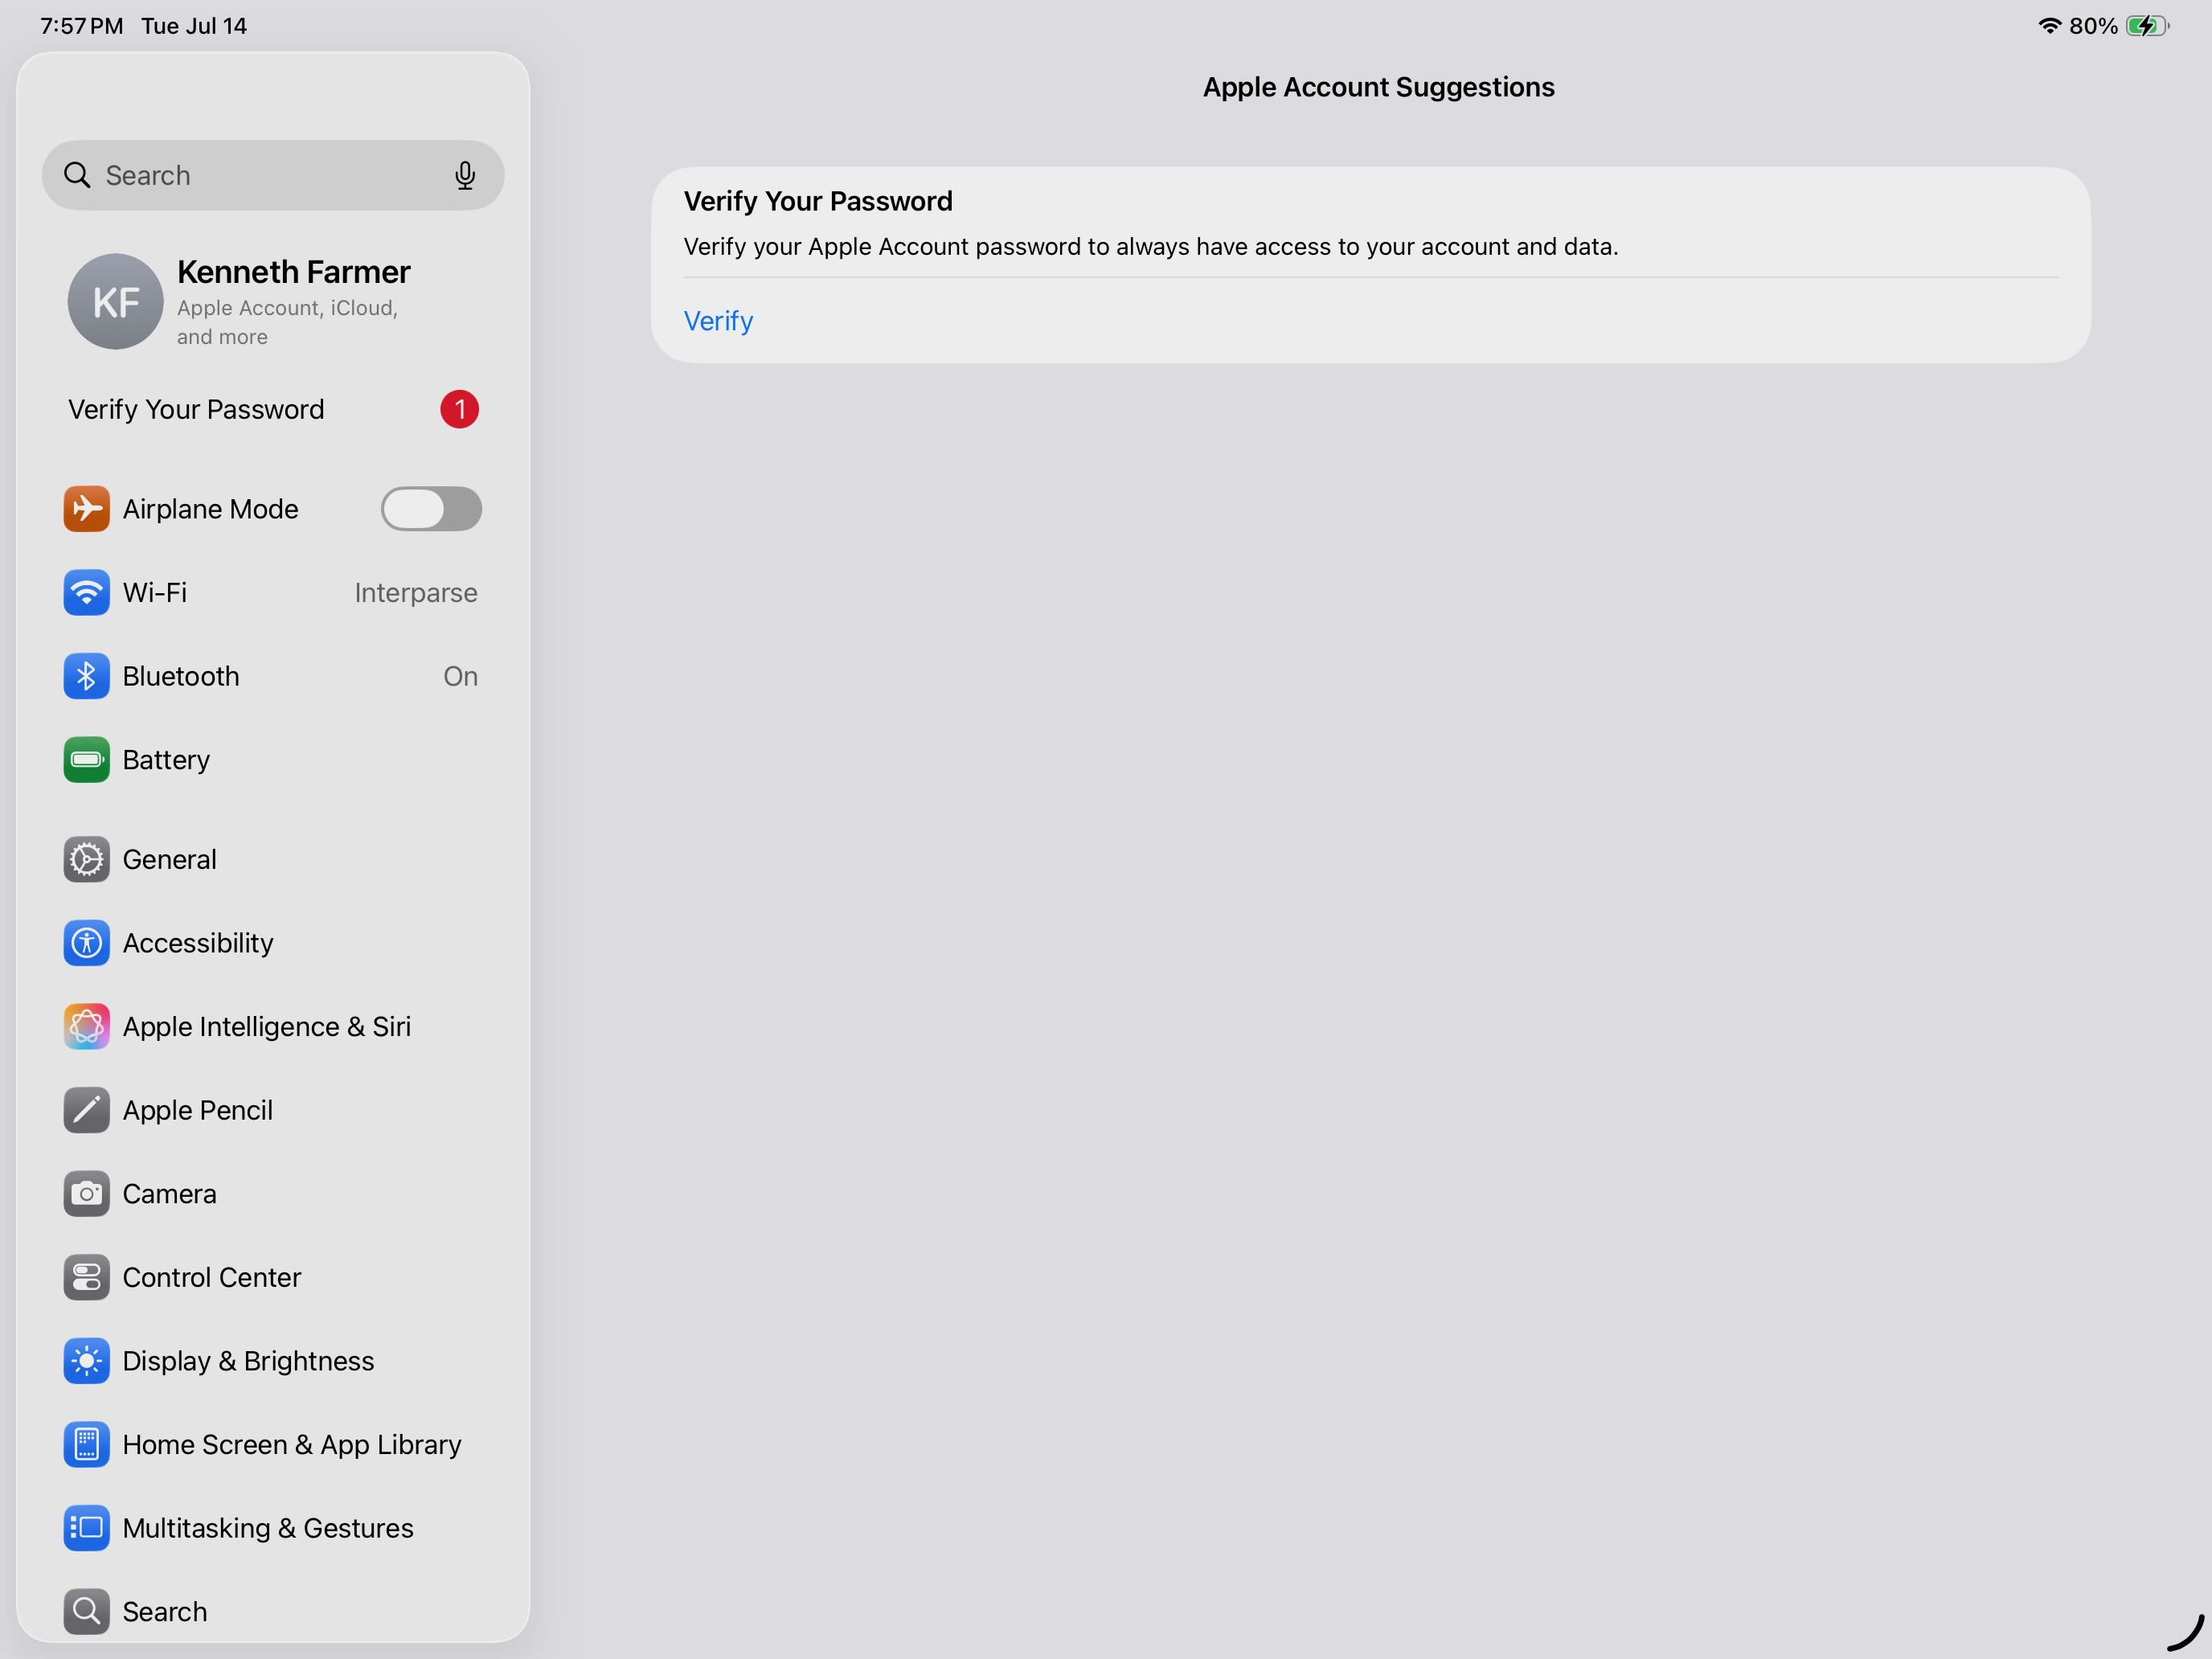Tap the Multitasking & Gestures icon
2212x1659 pixels.
86,1528
